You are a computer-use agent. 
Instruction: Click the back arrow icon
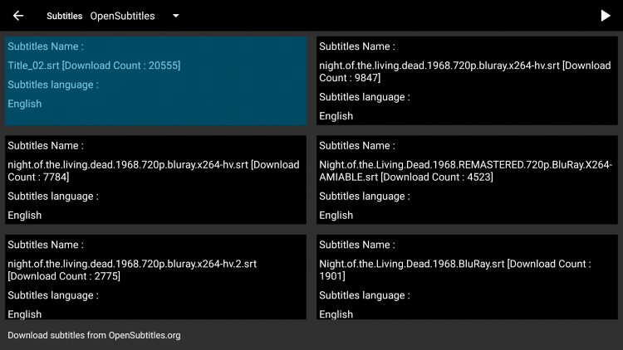click(x=18, y=16)
